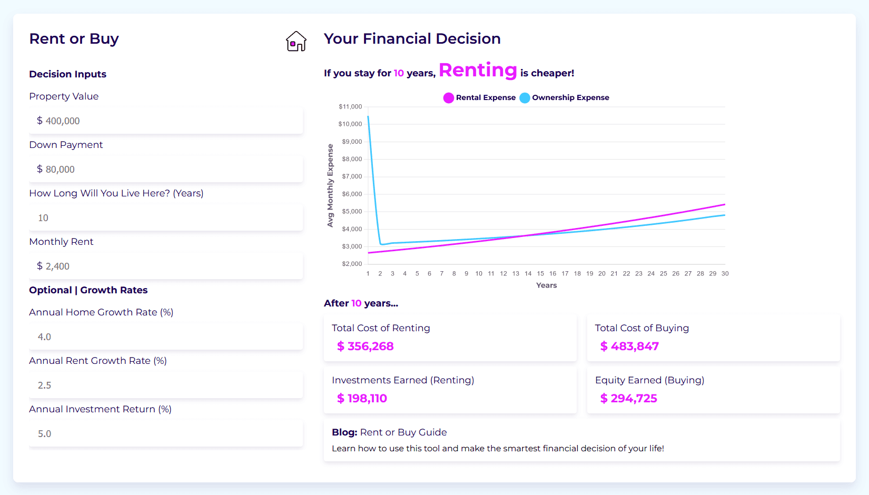Click the After 10 years... heading
Screen dimensions: 869x495
tap(361, 303)
